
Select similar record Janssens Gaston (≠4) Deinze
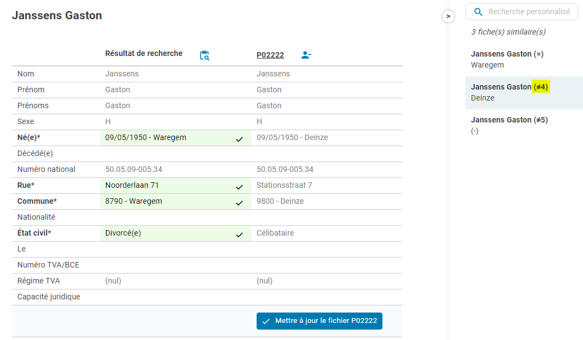click(x=524, y=92)
